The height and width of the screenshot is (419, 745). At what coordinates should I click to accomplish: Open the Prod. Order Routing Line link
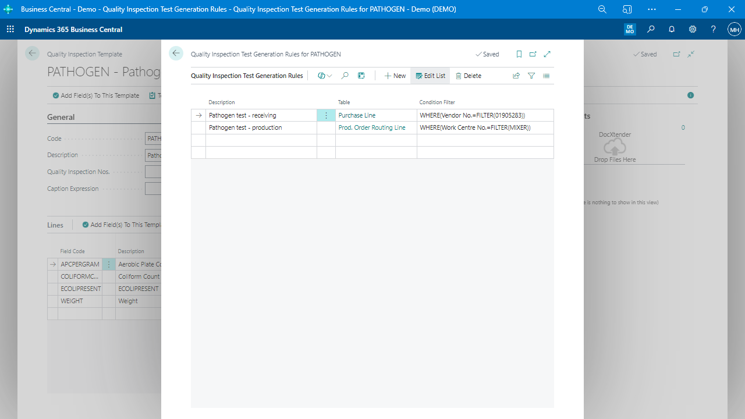371,127
